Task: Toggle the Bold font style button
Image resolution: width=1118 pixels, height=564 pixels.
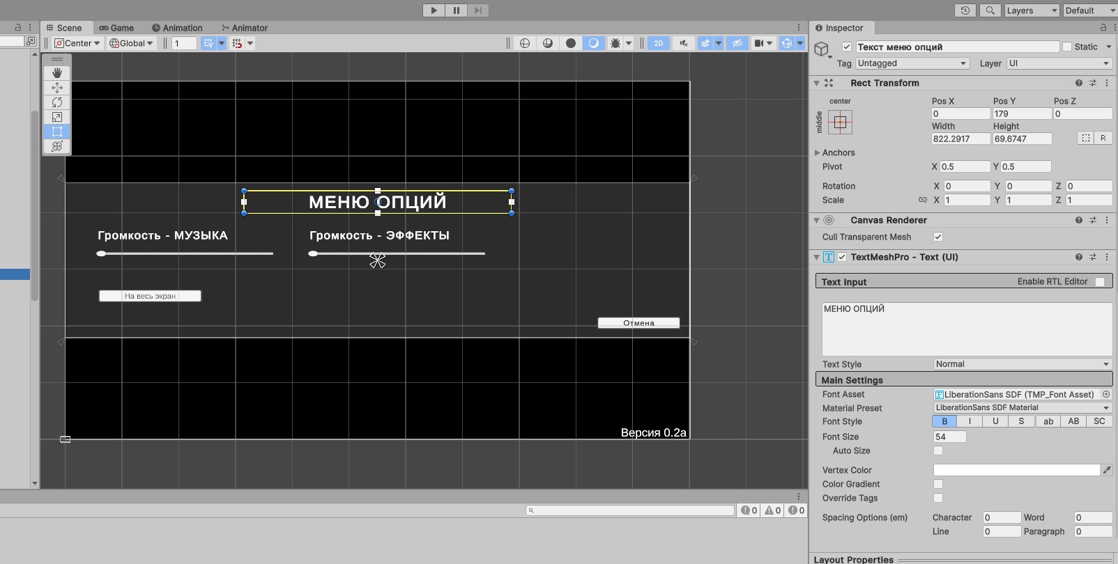Action: coord(944,421)
